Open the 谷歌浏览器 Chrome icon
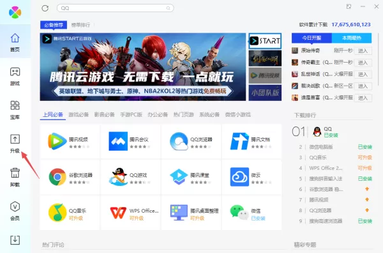383x253 pixels. click(x=57, y=176)
